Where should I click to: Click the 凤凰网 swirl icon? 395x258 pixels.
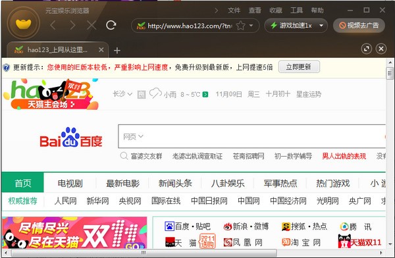[228, 242]
